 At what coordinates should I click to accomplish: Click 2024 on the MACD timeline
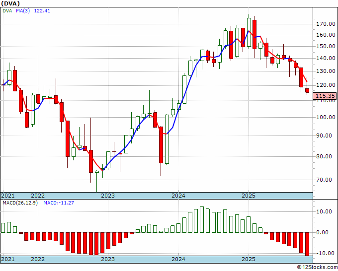click(178, 259)
